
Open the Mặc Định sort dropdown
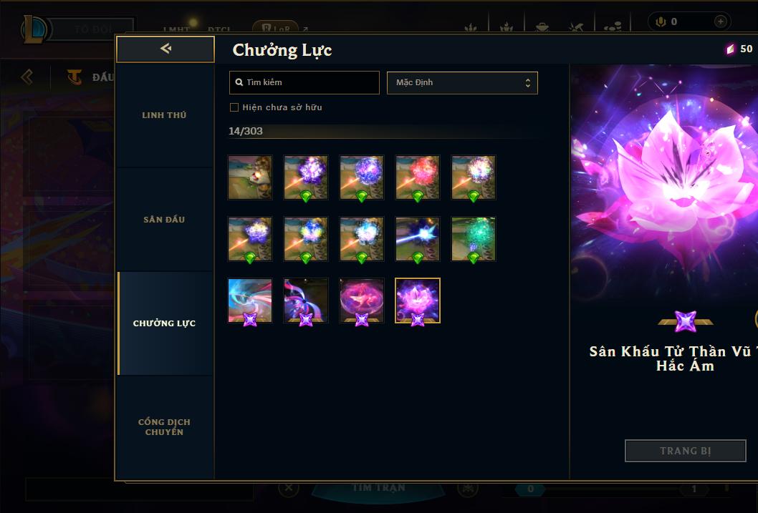[x=462, y=82]
